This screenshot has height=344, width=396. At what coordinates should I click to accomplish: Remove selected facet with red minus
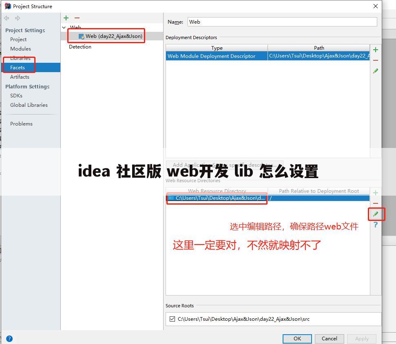tap(77, 18)
